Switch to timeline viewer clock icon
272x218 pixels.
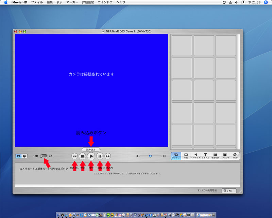click(x=24, y=156)
